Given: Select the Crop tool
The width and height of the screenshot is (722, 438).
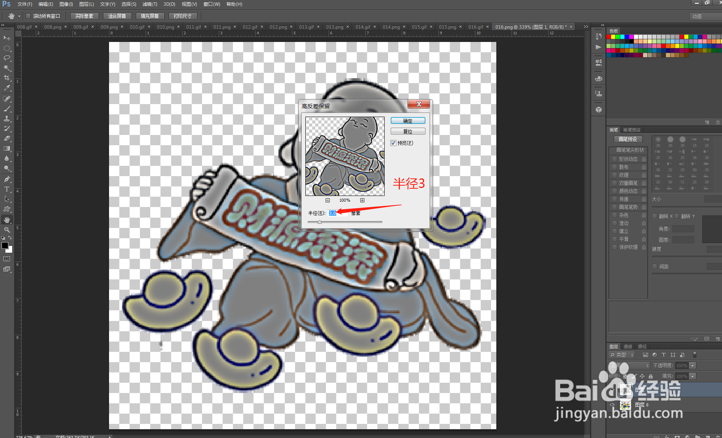Looking at the screenshot, I should point(7,78).
